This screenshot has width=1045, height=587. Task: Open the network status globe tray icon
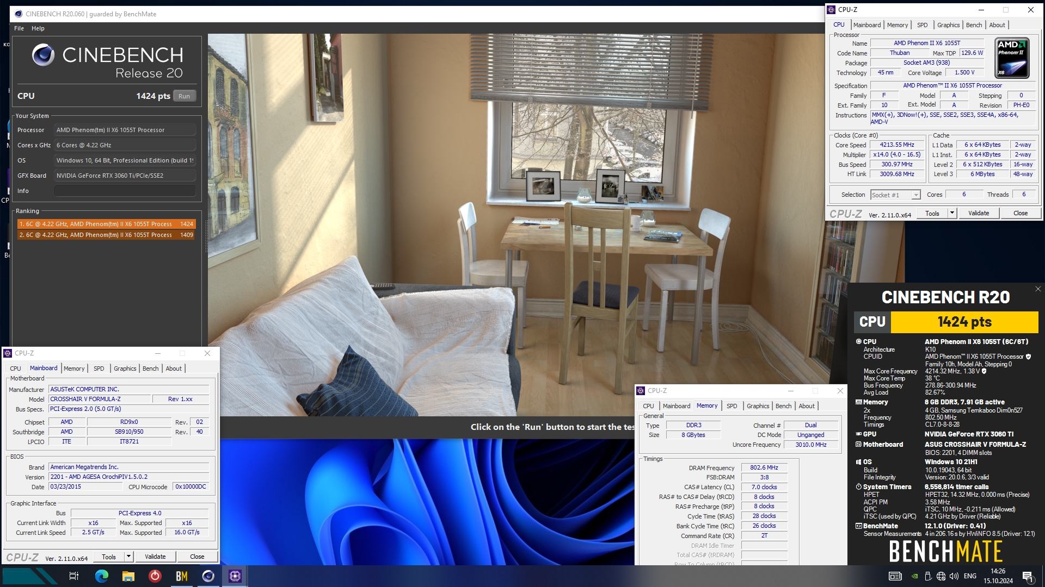click(x=941, y=576)
